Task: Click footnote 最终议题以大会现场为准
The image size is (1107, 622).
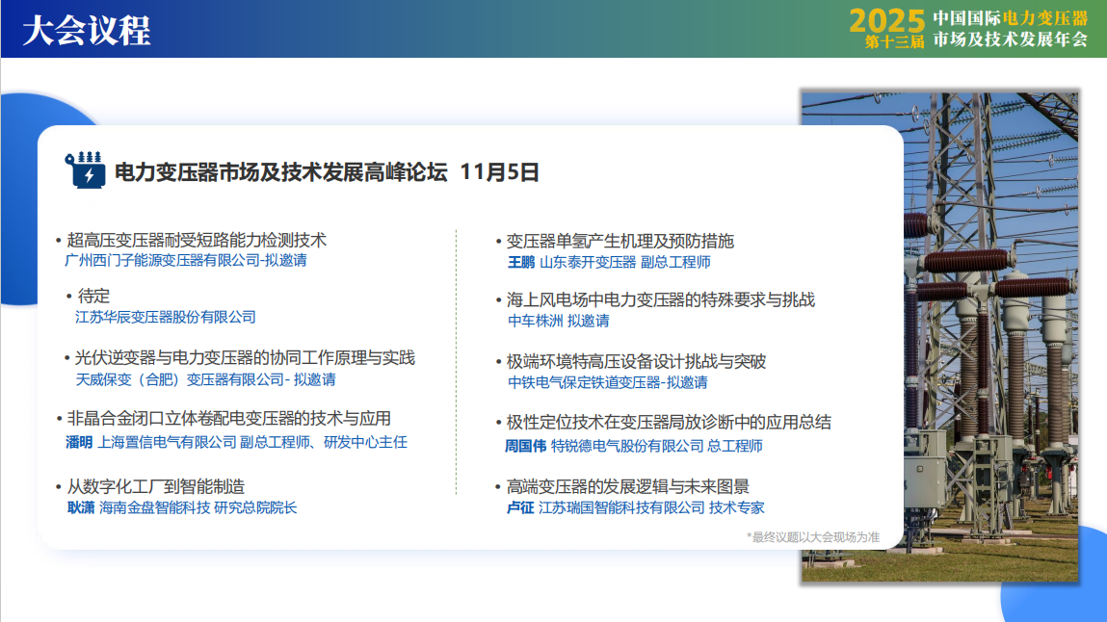Action: [x=812, y=537]
